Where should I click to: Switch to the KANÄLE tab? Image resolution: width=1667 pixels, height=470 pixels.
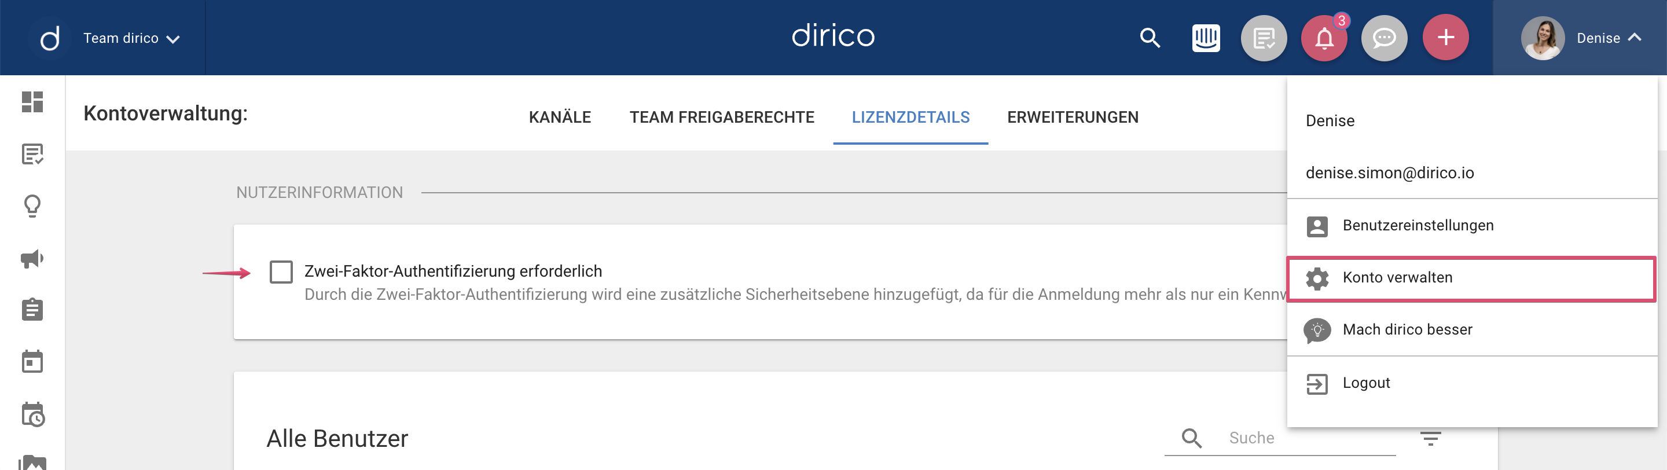(560, 117)
